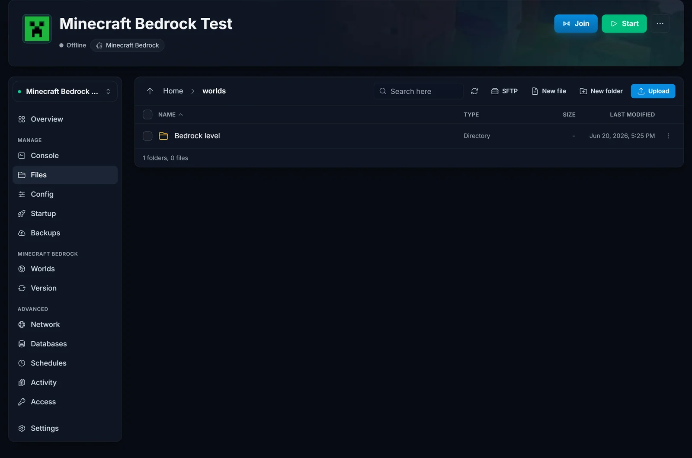
Task: Open the Activity log page
Action: (x=65, y=383)
